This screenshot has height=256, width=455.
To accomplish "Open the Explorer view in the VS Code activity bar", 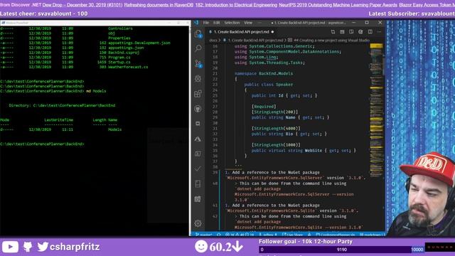I will click(x=198, y=34).
